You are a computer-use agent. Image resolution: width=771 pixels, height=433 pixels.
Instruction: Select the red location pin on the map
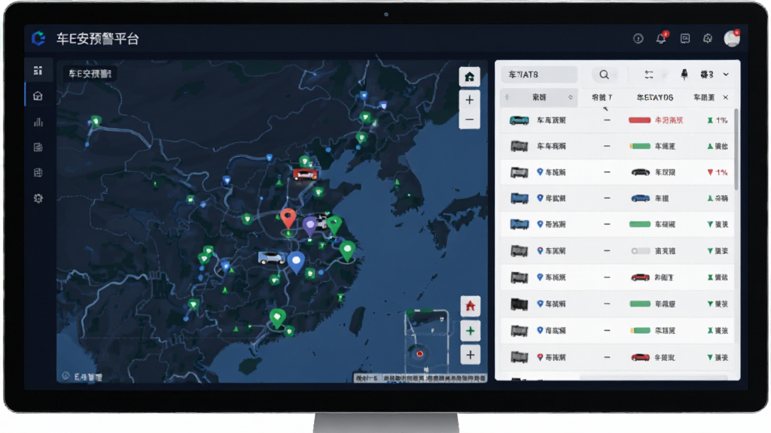(x=288, y=217)
